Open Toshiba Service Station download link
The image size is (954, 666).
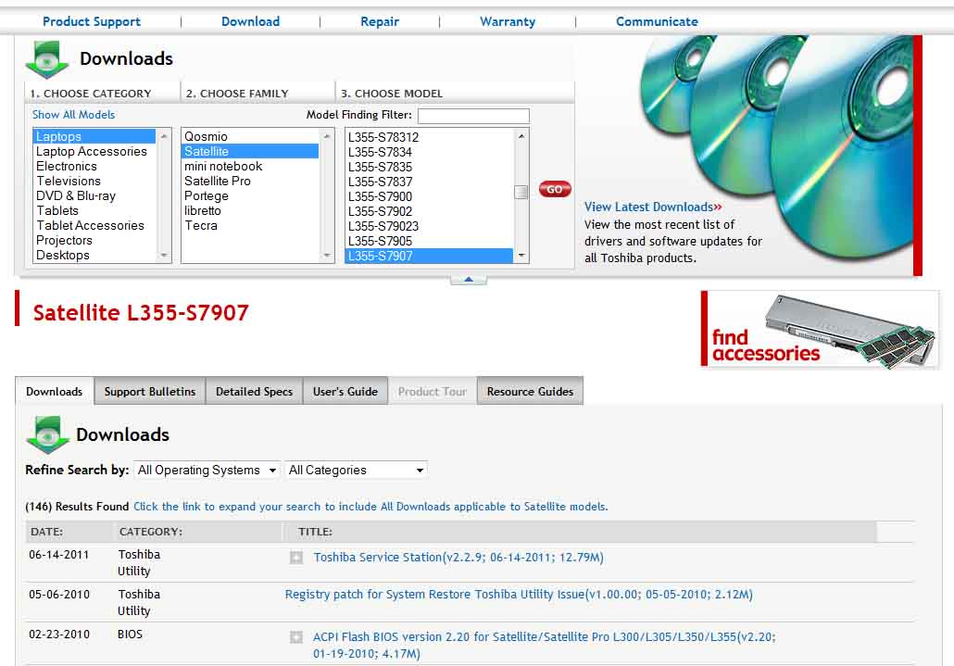pos(458,557)
